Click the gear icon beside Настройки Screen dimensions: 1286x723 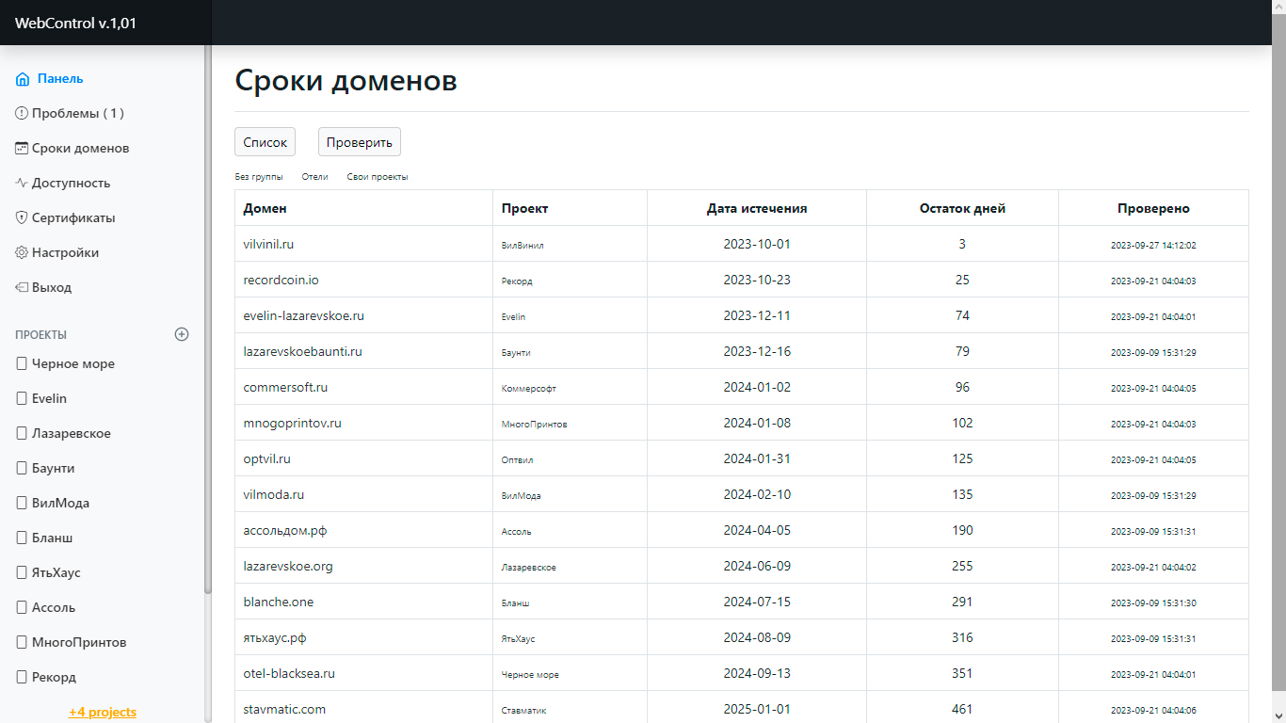coord(22,253)
